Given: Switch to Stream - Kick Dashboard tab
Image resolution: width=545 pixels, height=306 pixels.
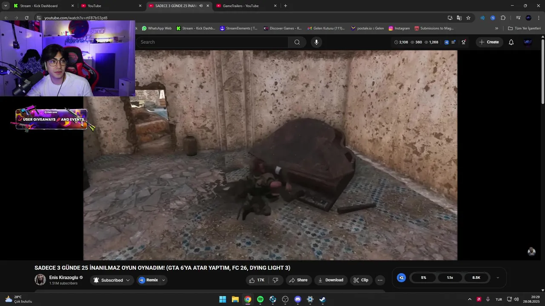Looking at the screenshot, I should (44, 6).
